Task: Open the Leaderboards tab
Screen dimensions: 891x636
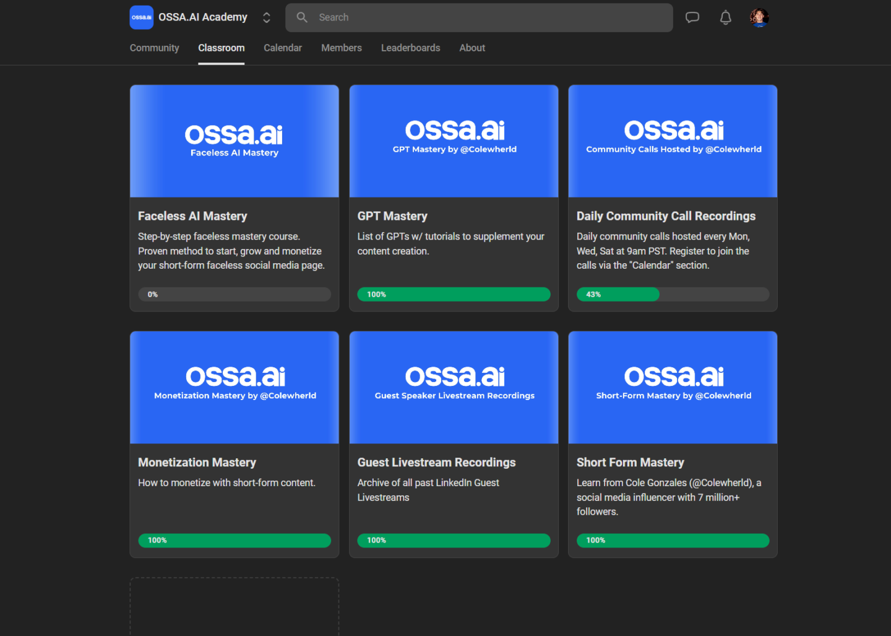Action: coord(410,48)
